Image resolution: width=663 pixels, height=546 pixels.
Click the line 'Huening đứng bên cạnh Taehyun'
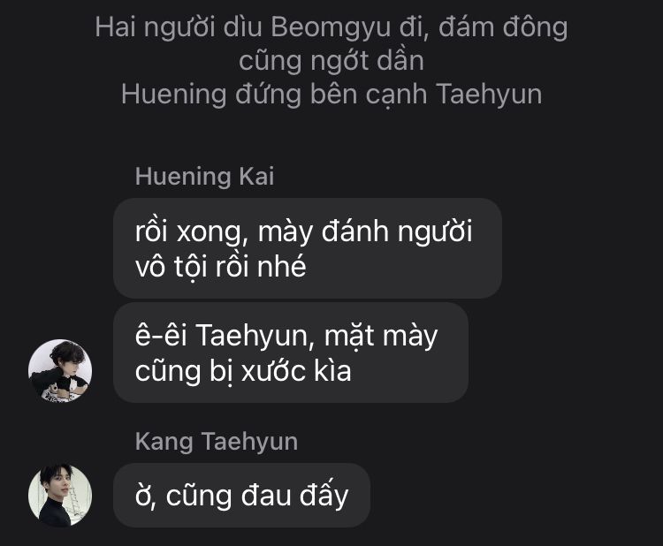[331, 94]
